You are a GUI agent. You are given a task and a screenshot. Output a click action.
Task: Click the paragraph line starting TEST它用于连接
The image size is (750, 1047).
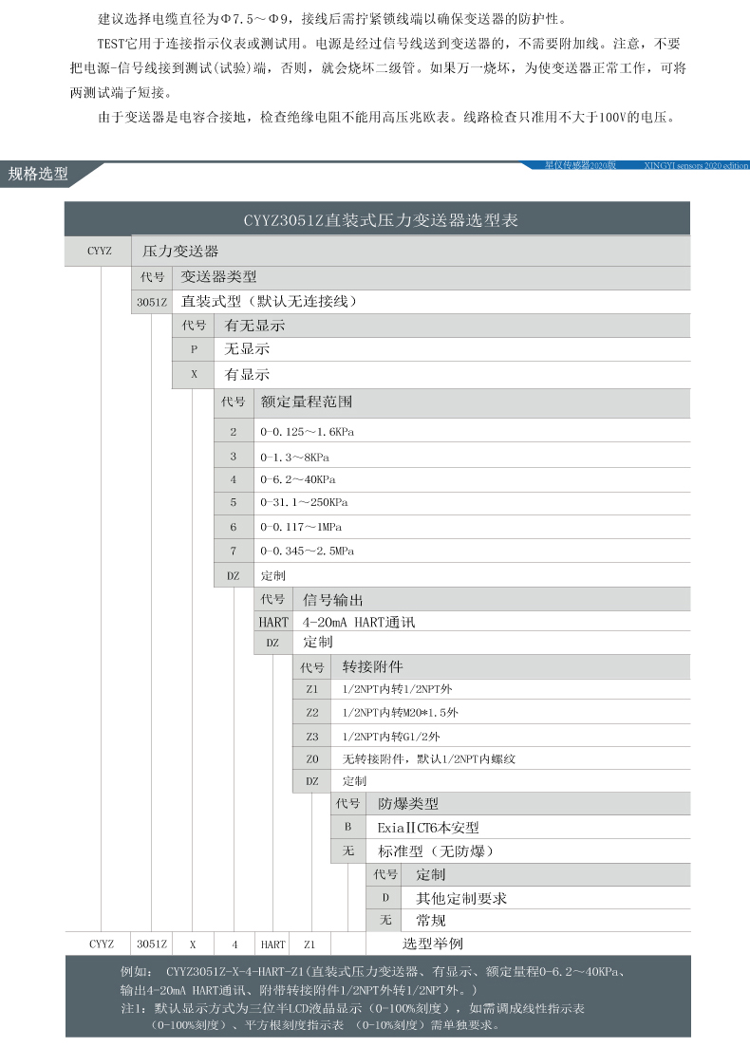pyautogui.click(x=388, y=44)
